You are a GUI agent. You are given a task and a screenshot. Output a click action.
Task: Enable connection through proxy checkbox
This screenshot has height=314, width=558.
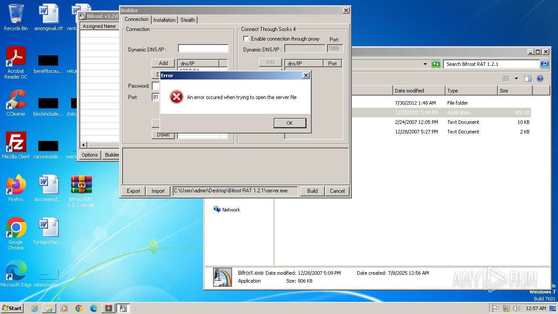tap(246, 39)
